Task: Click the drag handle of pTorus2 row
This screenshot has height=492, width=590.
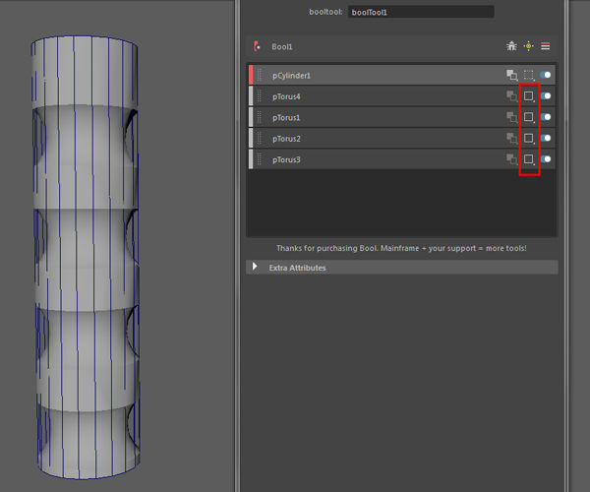Action: coord(260,138)
